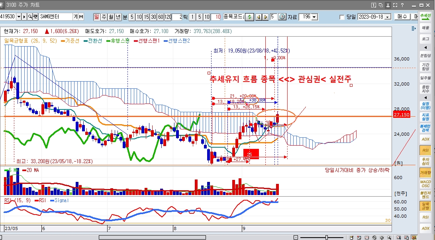This screenshot has height=240, width=435.
Task: Click the M button beside stock name
Action: [81, 17]
